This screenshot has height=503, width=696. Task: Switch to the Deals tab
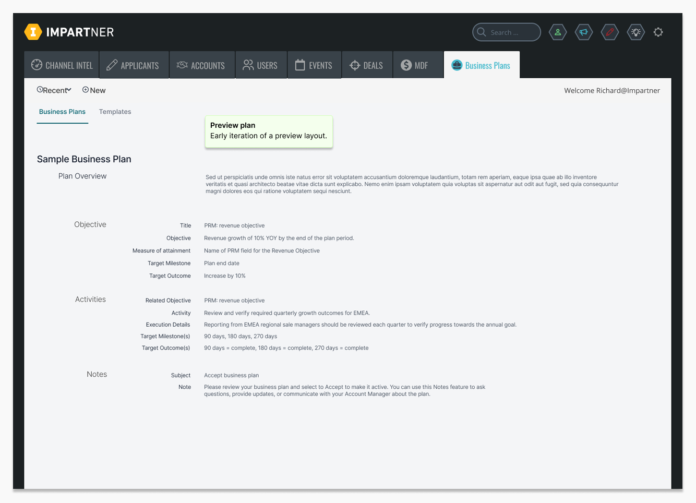(x=367, y=65)
